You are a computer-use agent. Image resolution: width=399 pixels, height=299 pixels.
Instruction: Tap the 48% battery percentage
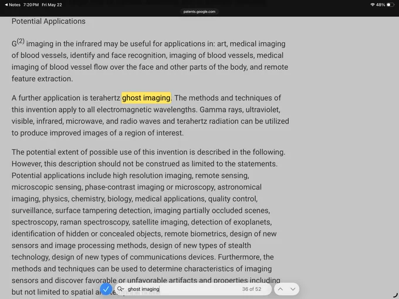(x=381, y=5)
